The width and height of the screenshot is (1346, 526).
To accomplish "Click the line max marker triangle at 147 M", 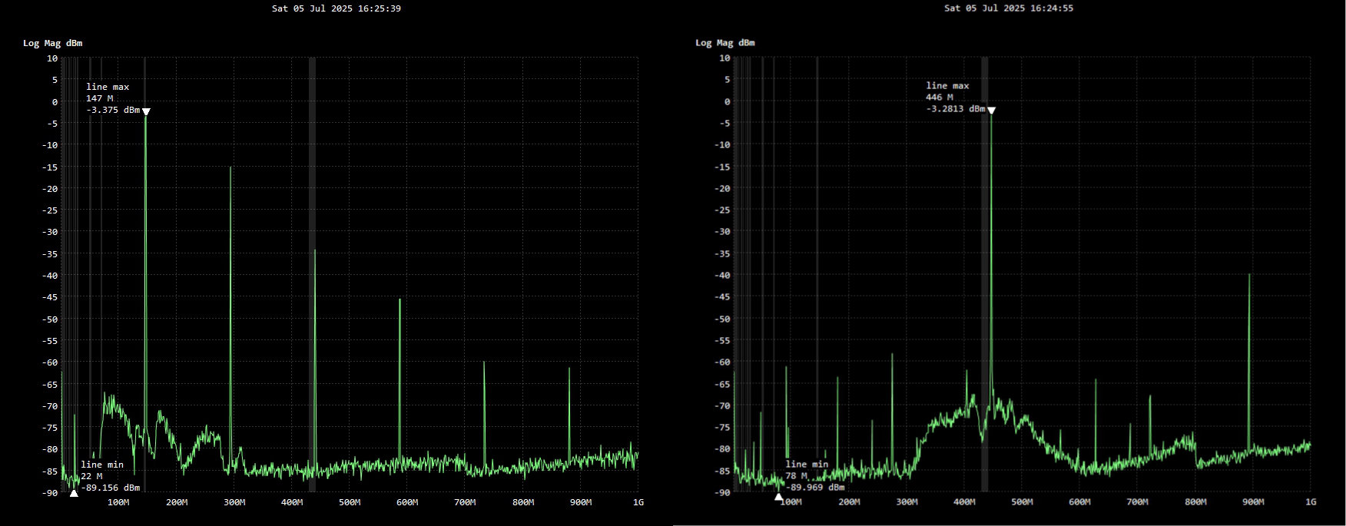I will click(146, 112).
